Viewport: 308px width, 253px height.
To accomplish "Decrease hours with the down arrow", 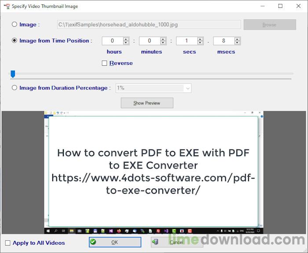I will 126,43.
